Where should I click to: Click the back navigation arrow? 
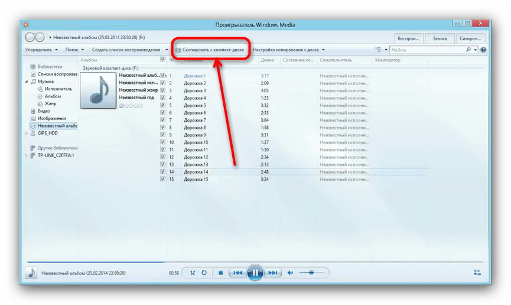pos(30,37)
